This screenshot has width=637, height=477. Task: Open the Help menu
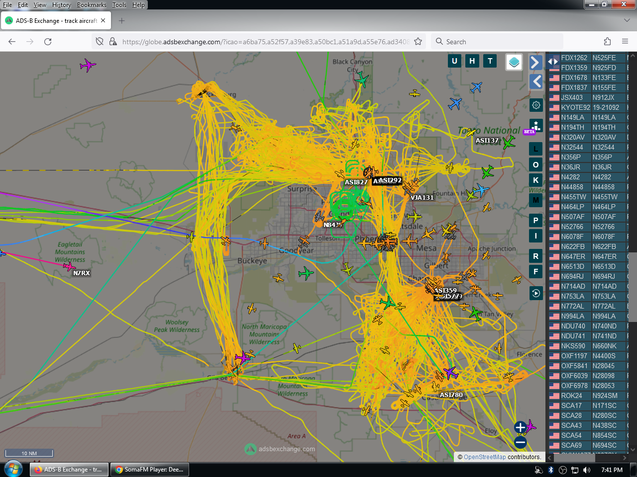[138, 5]
